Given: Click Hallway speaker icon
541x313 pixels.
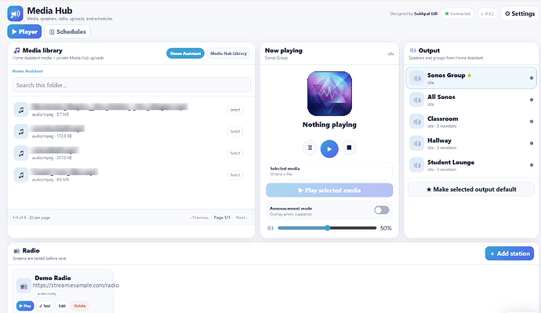Looking at the screenshot, I should tap(417, 144).
